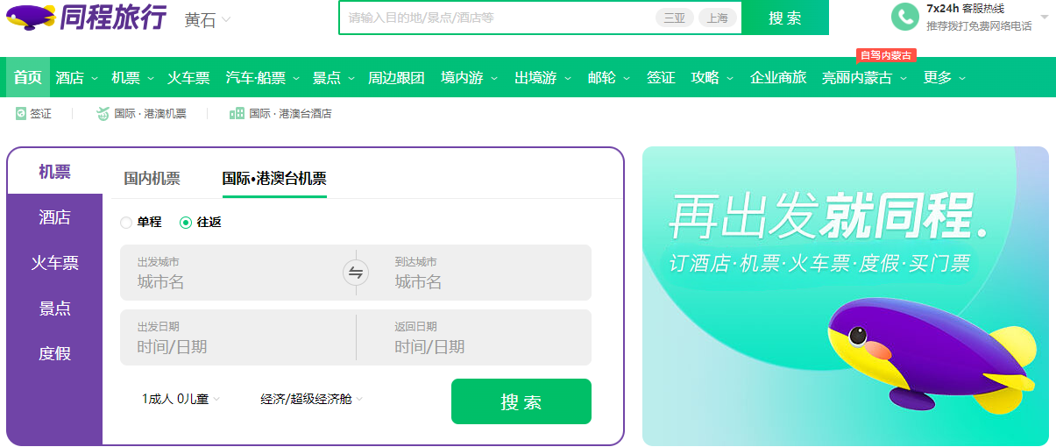1056x447 pixels.
Task: Click the 出发城市 input field
Action: tap(231, 273)
